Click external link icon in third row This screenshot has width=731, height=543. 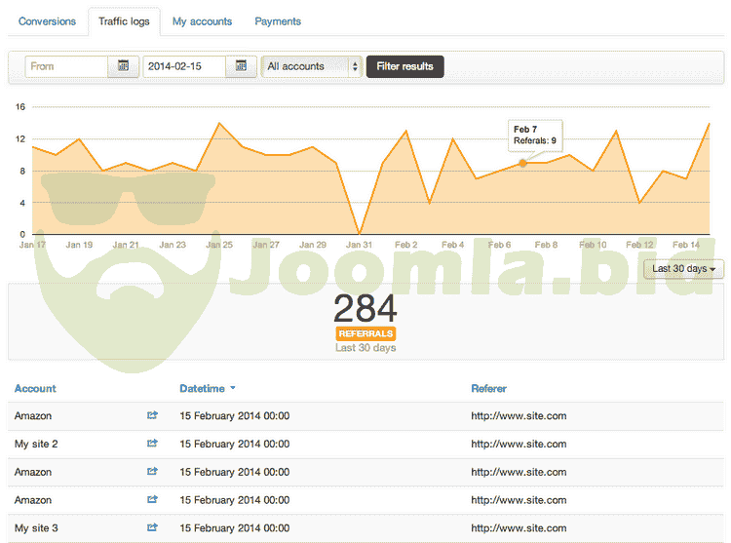pyautogui.click(x=152, y=472)
